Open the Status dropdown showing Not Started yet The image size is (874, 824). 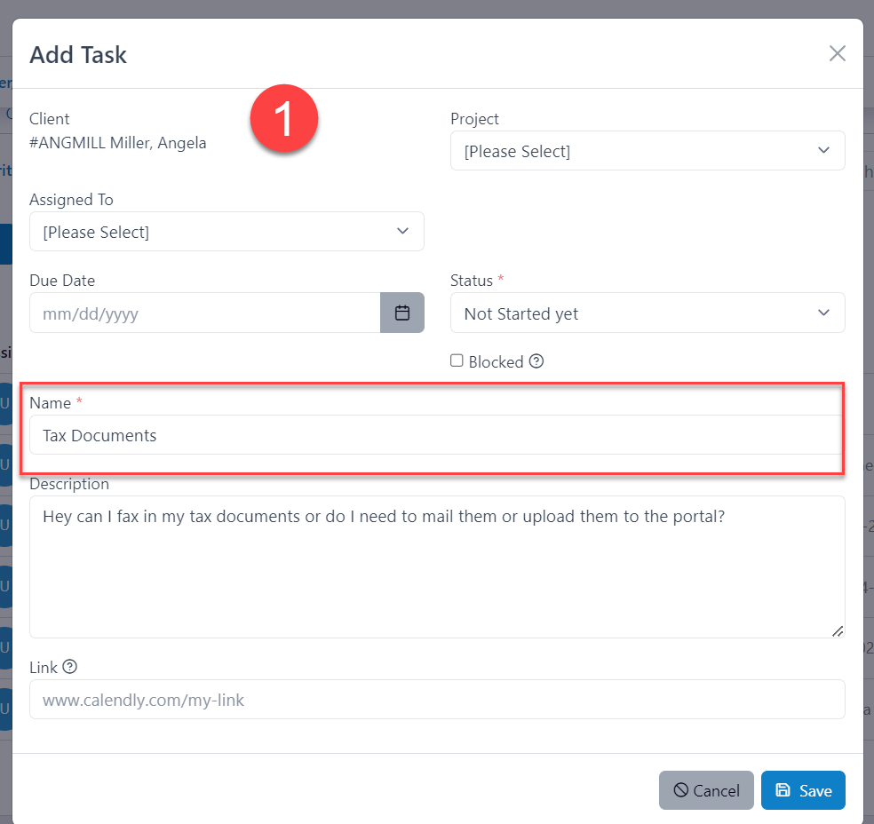(x=648, y=313)
